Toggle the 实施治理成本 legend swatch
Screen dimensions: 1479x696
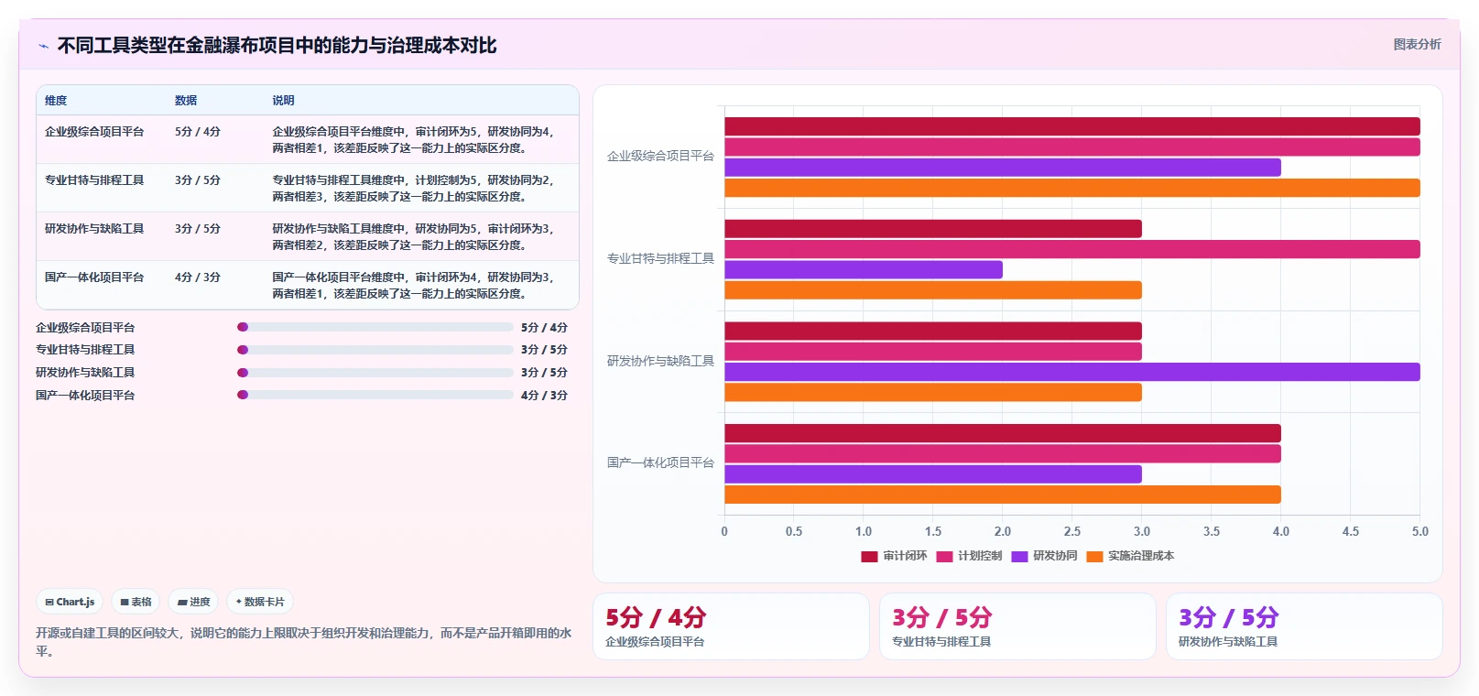coord(1094,556)
